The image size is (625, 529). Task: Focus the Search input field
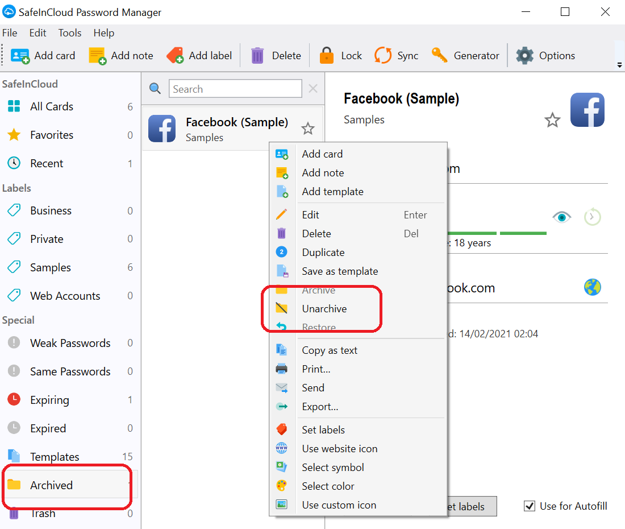click(235, 89)
